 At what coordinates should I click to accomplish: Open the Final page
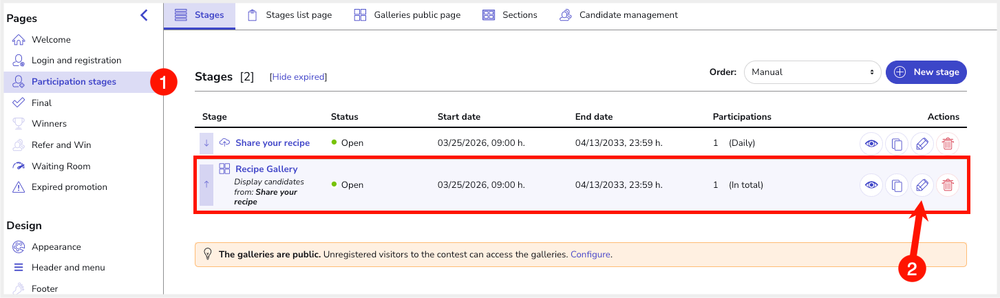(41, 103)
